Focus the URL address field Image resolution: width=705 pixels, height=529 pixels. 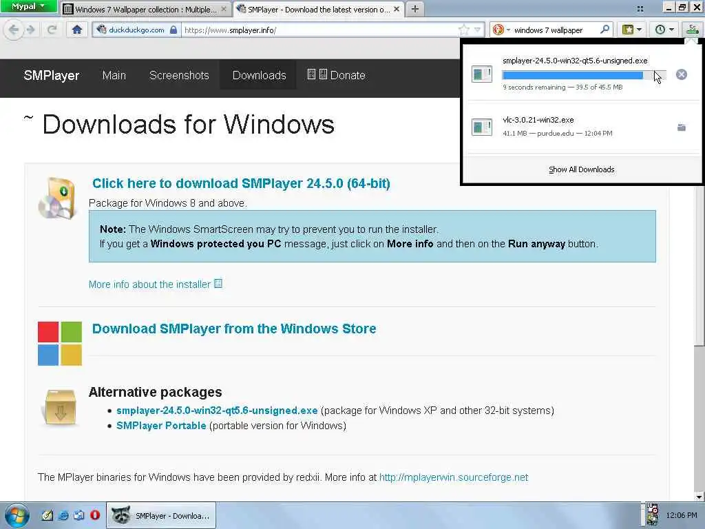click(x=320, y=30)
